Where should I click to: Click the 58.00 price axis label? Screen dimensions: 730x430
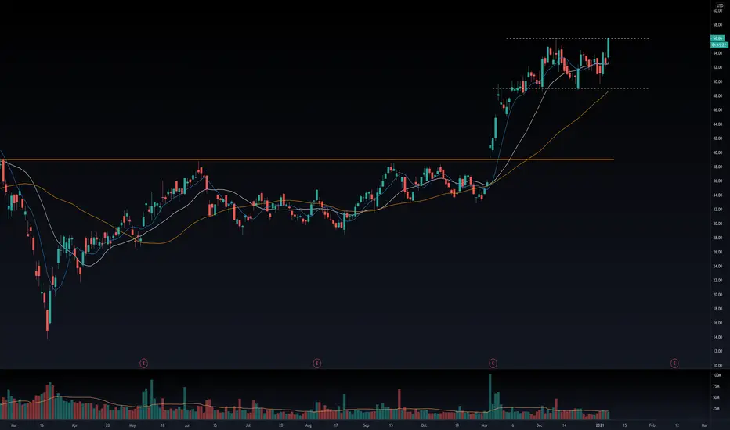coord(717,25)
